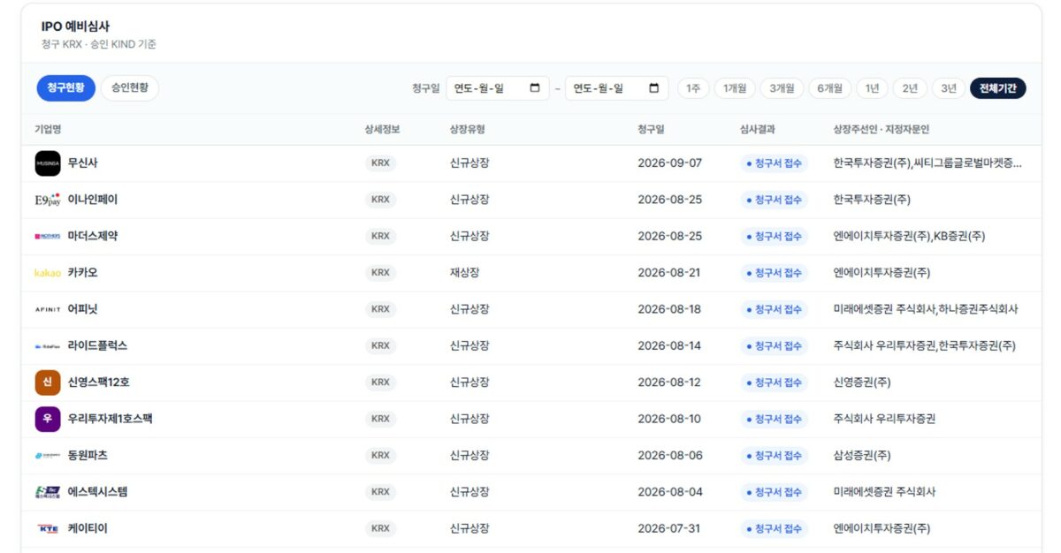Screen dimensions: 1061x553
Task: Click the AFINIT 어피닛 logo
Action: (x=48, y=309)
